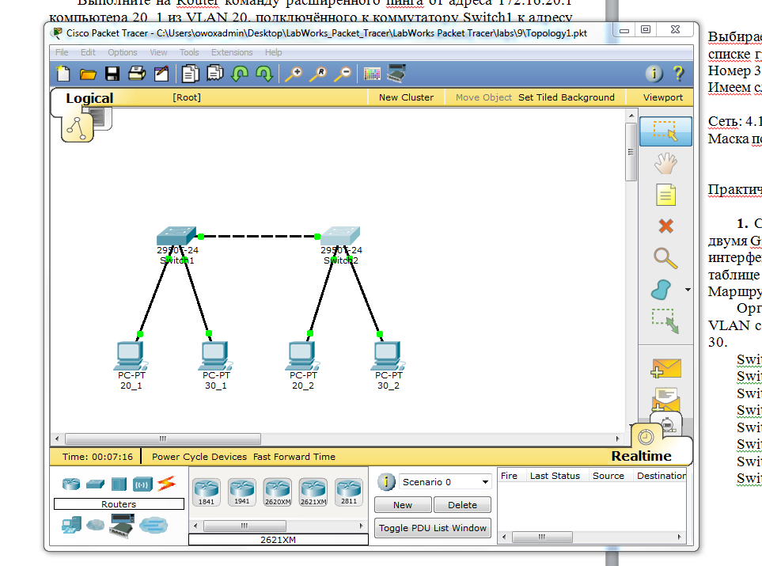The width and height of the screenshot is (762, 566).
Task: Activate the Move Layout hand tool
Action: click(665, 163)
